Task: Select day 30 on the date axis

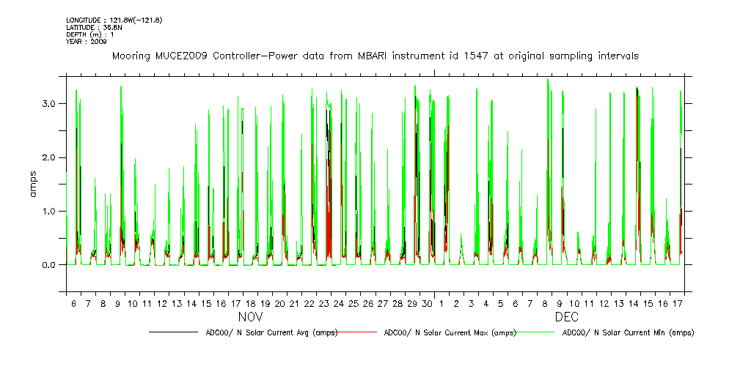Action: point(428,303)
